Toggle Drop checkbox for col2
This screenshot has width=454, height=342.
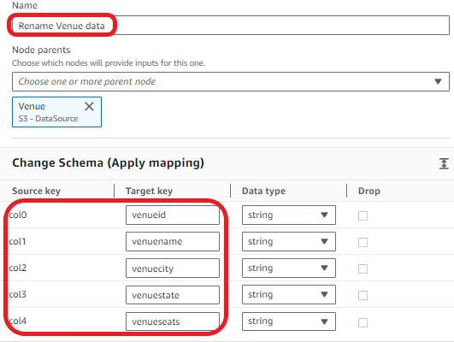pyautogui.click(x=363, y=268)
